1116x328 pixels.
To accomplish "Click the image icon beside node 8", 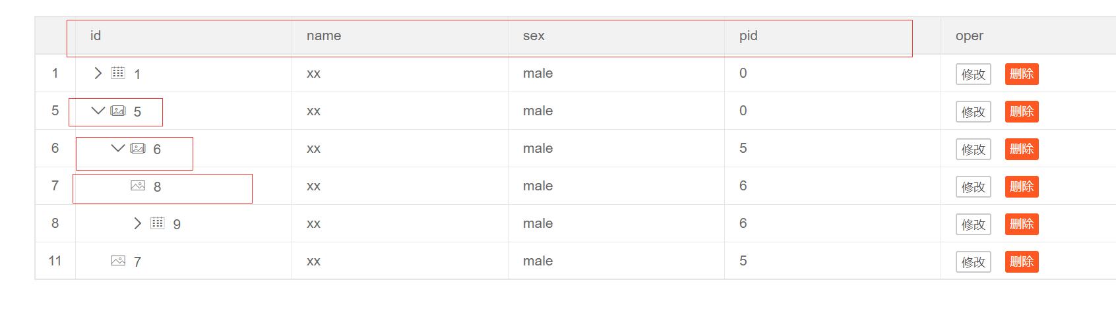I will pyautogui.click(x=137, y=186).
